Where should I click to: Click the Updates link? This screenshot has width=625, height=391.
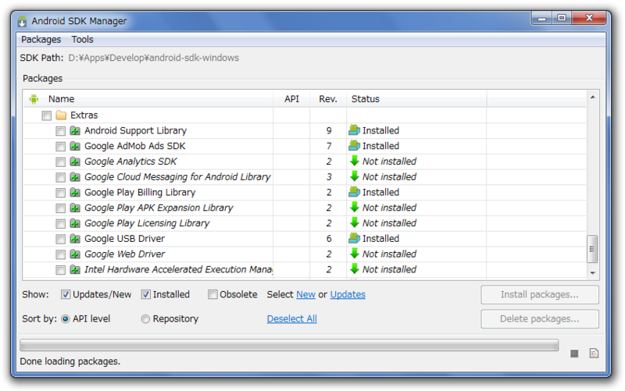point(348,295)
